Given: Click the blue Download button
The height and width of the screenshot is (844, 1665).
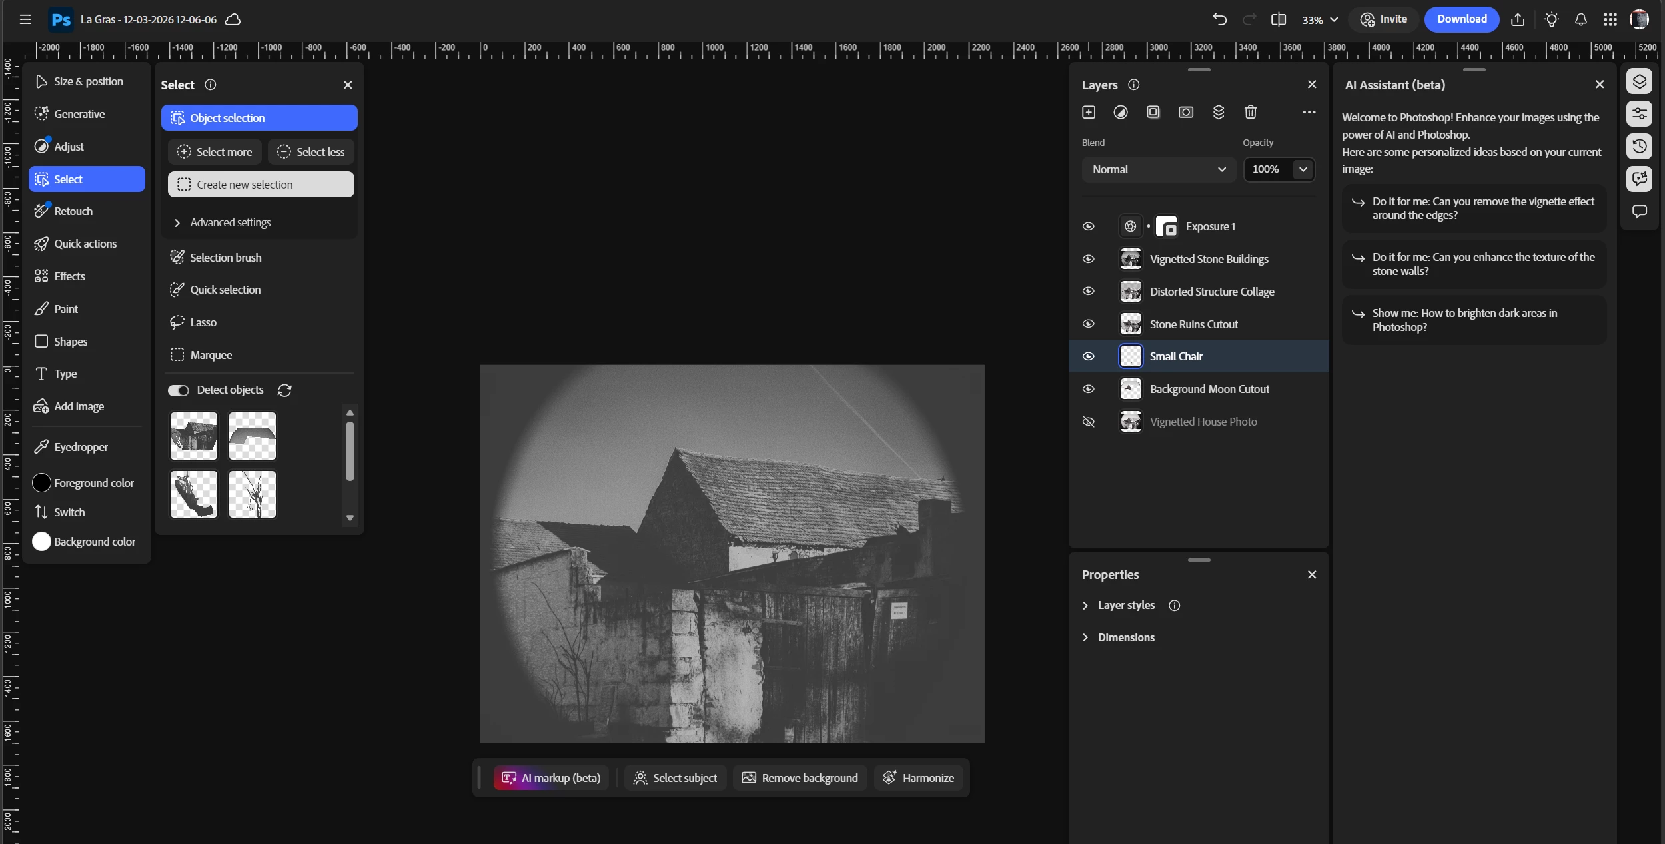Looking at the screenshot, I should pyautogui.click(x=1461, y=19).
